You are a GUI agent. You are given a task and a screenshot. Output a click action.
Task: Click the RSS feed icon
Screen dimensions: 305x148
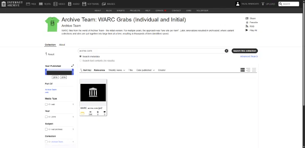point(247,26)
